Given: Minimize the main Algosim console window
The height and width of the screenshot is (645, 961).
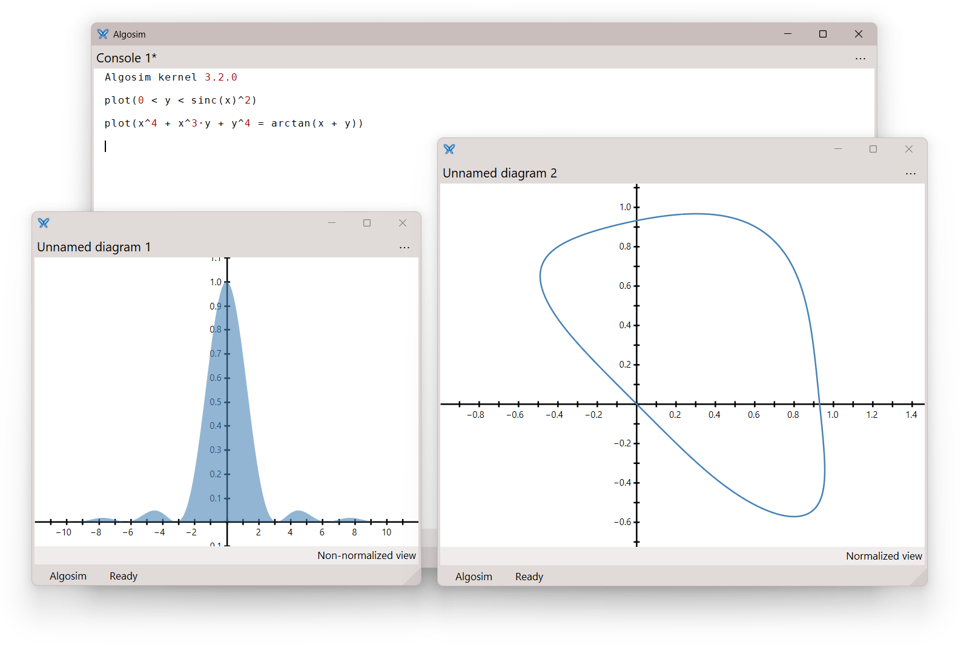Looking at the screenshot, I should coord(788,34).
